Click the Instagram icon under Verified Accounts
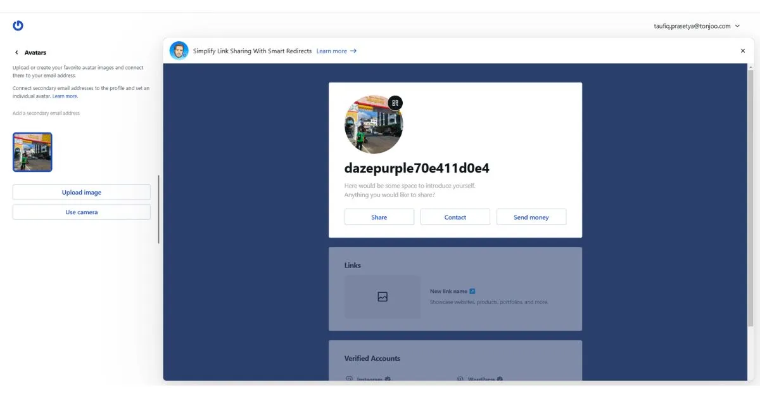This screenshot has width=760, height=398. click(x=348, y=379)
